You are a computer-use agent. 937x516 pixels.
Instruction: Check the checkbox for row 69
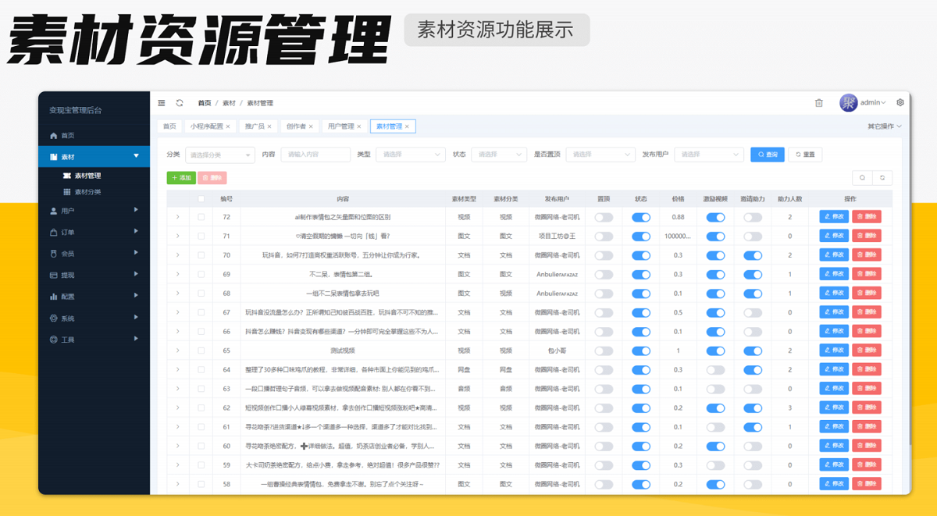(x=201, y=275)
